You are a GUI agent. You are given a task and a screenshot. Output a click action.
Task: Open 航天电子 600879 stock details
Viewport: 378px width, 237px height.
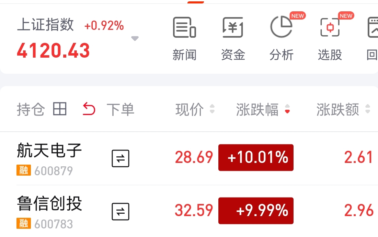pyautogui.click(x=49, y=159)
